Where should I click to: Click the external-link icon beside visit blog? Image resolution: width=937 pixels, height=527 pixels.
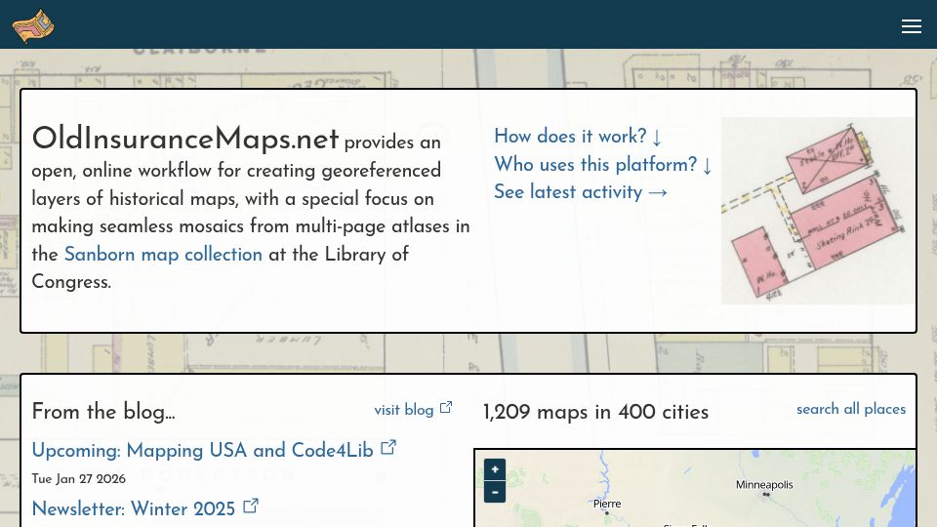(x=446, y=408)
